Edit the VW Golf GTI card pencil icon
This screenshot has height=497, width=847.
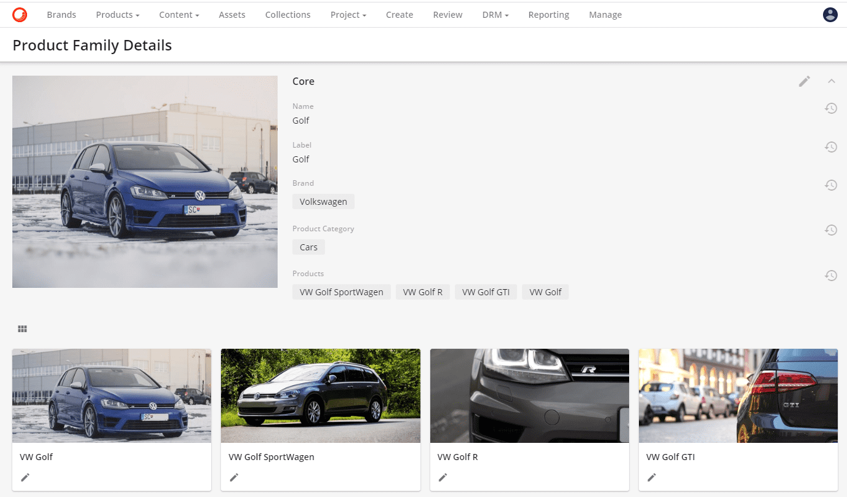[x=652, y=477]
